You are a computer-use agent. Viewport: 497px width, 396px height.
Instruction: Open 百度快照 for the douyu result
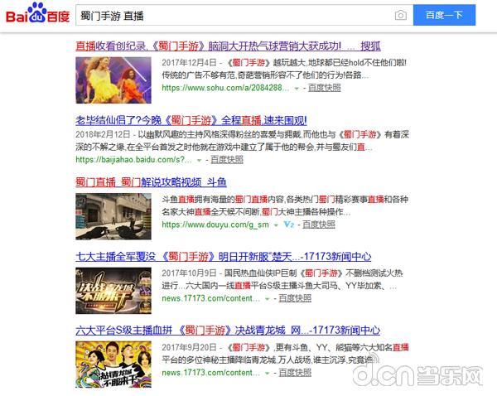[319, 225]
